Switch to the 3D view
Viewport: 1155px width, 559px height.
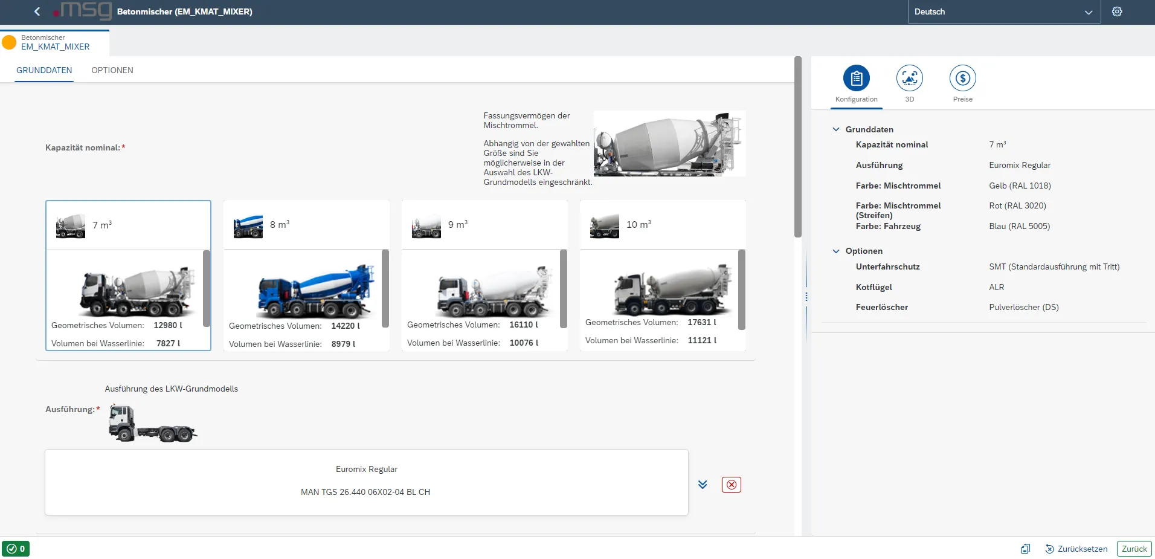pyautogui.click(x=909, y=79)
